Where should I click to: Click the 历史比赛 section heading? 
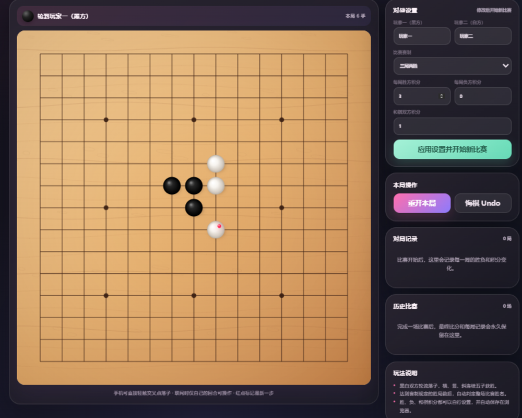pyautogui.click(x=405, y=306)
